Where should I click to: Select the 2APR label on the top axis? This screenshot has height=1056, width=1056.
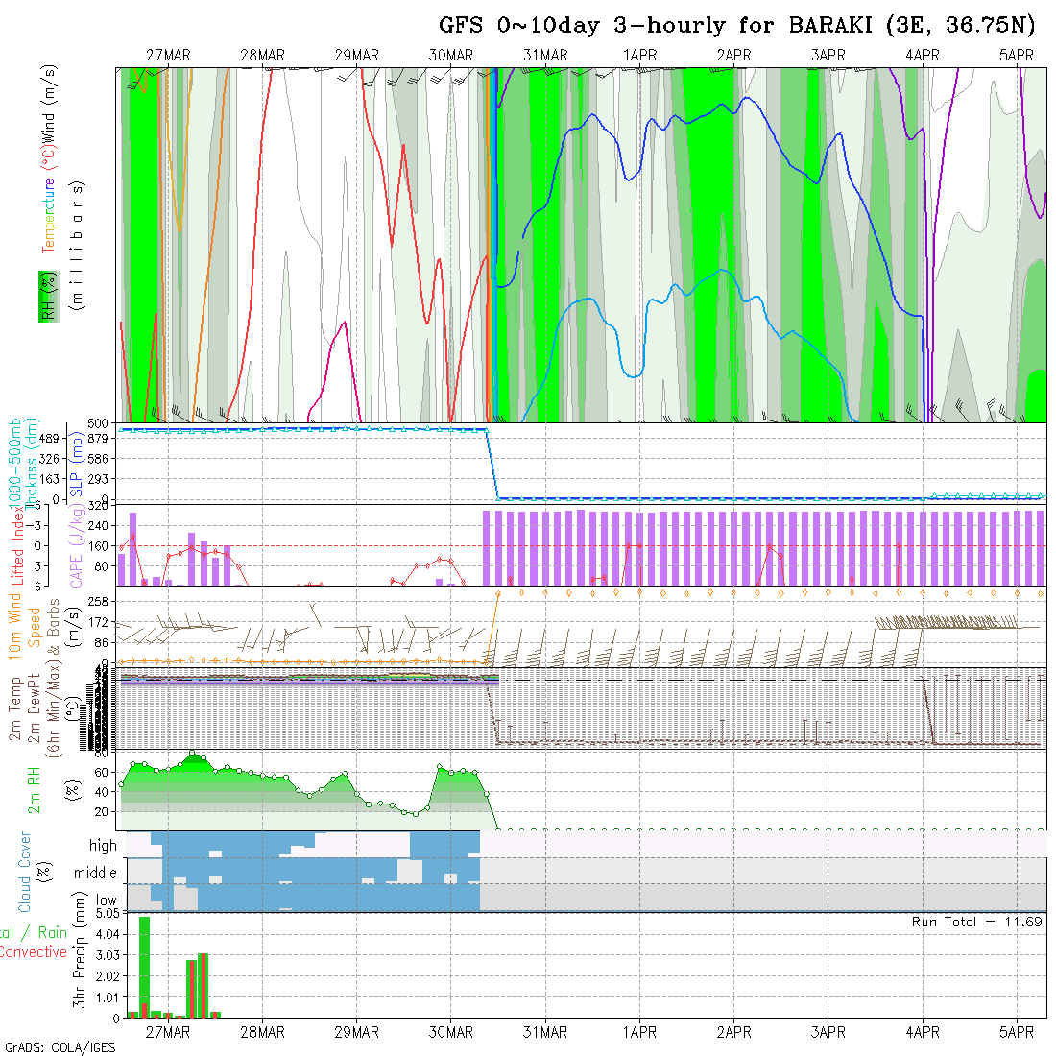734,56
